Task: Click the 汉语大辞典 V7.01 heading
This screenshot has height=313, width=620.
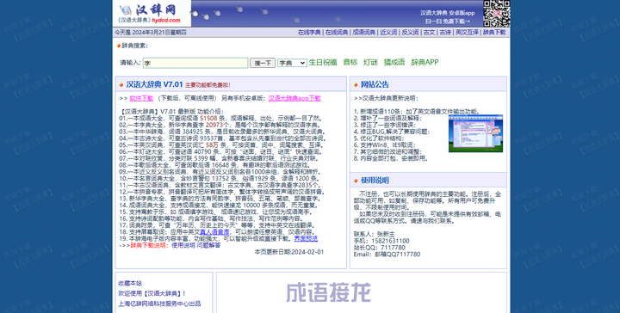Action: click(155, 84)
